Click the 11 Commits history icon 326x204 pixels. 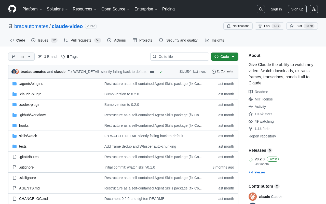pos(213,72)
